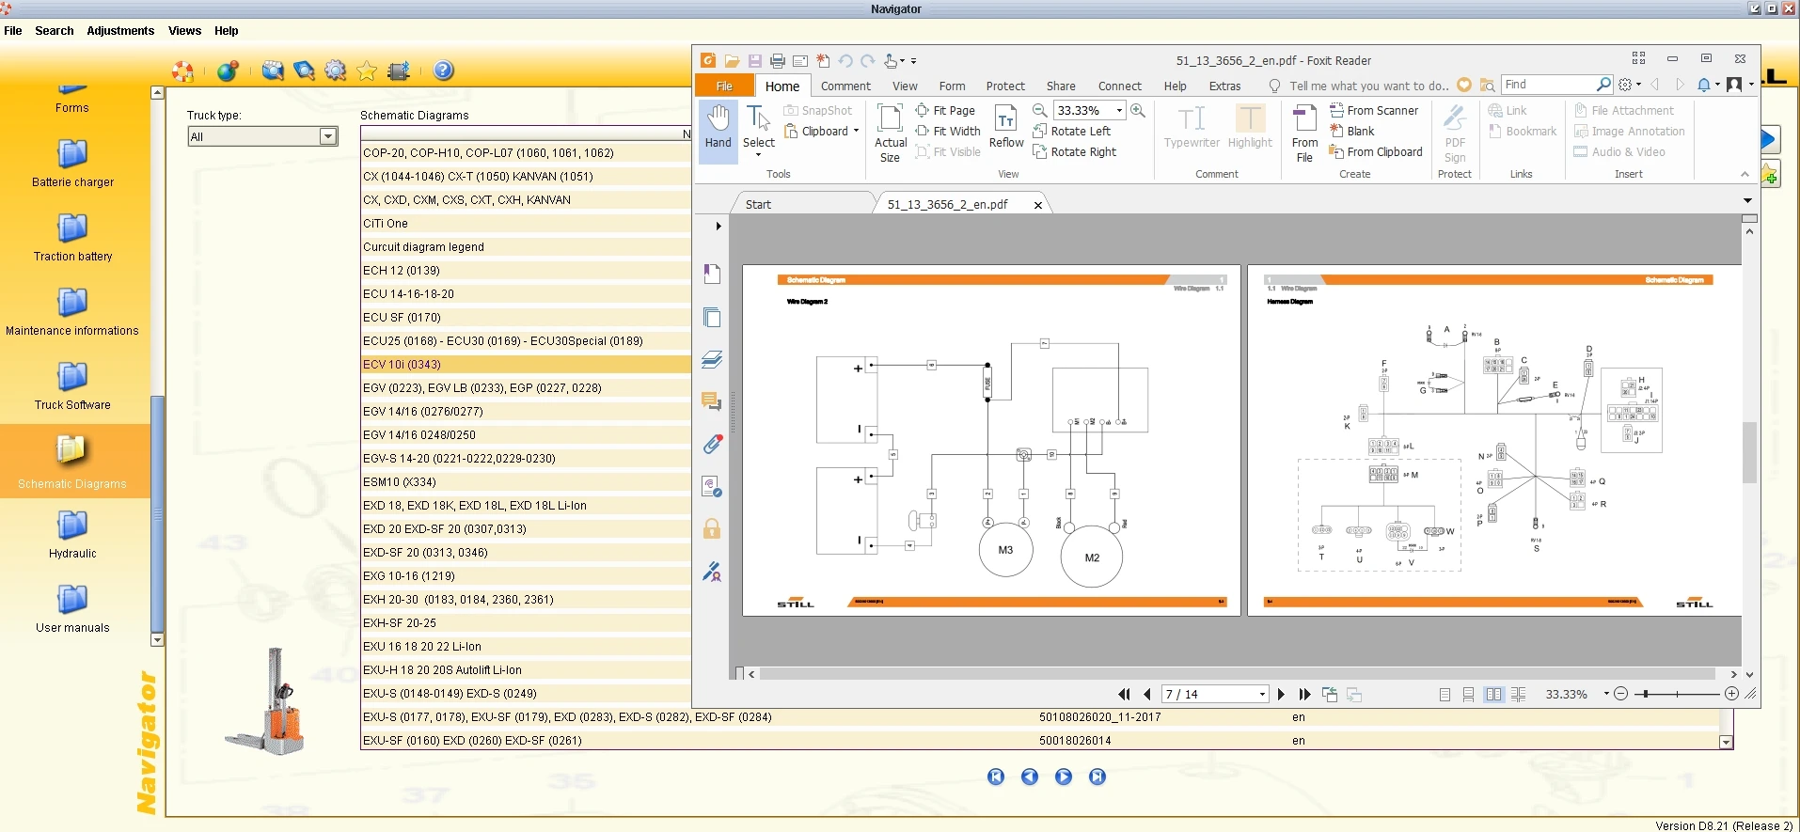Open the layers panel icon
The image size is (1800, 832).
pos(712,359)
